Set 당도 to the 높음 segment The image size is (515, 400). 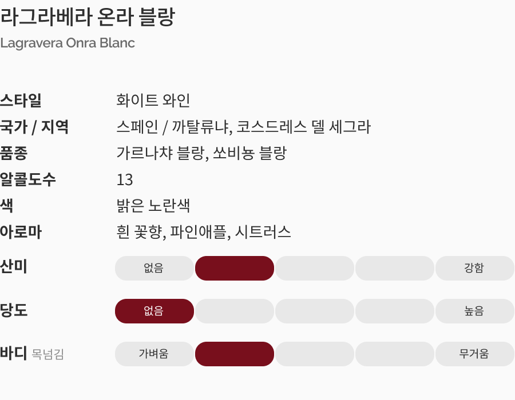(x=474, y=311)
